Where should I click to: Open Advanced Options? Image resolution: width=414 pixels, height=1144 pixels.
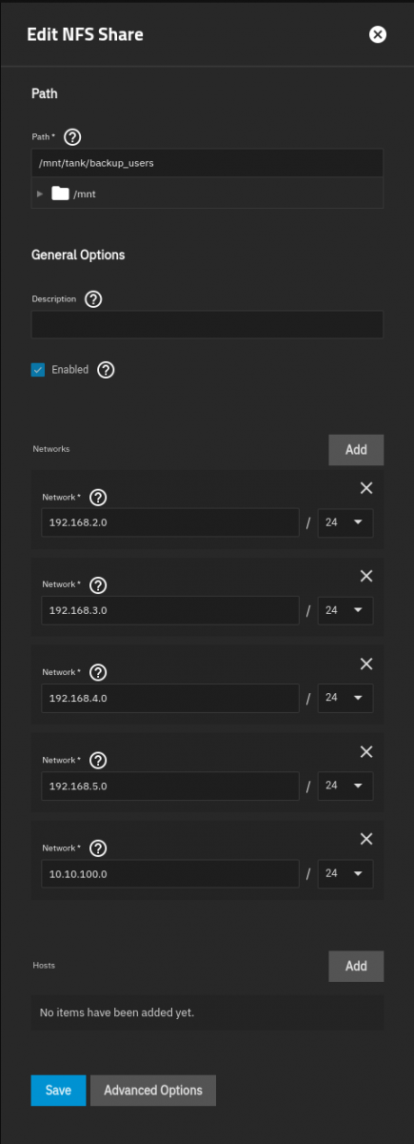153,1091
